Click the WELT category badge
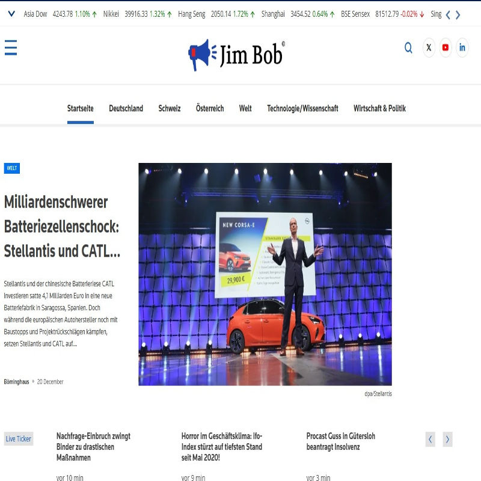This screenshot has width=481, height=481. pyautogui.click(x=12, y=168)
